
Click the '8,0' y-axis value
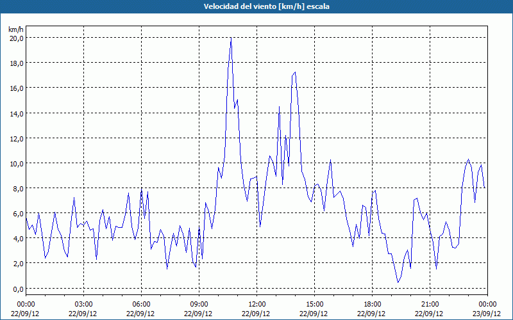(x=18, y=188)
